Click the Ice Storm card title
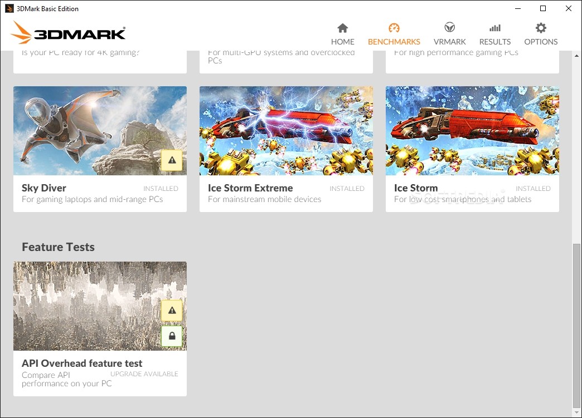 click(x=416, y=188)
